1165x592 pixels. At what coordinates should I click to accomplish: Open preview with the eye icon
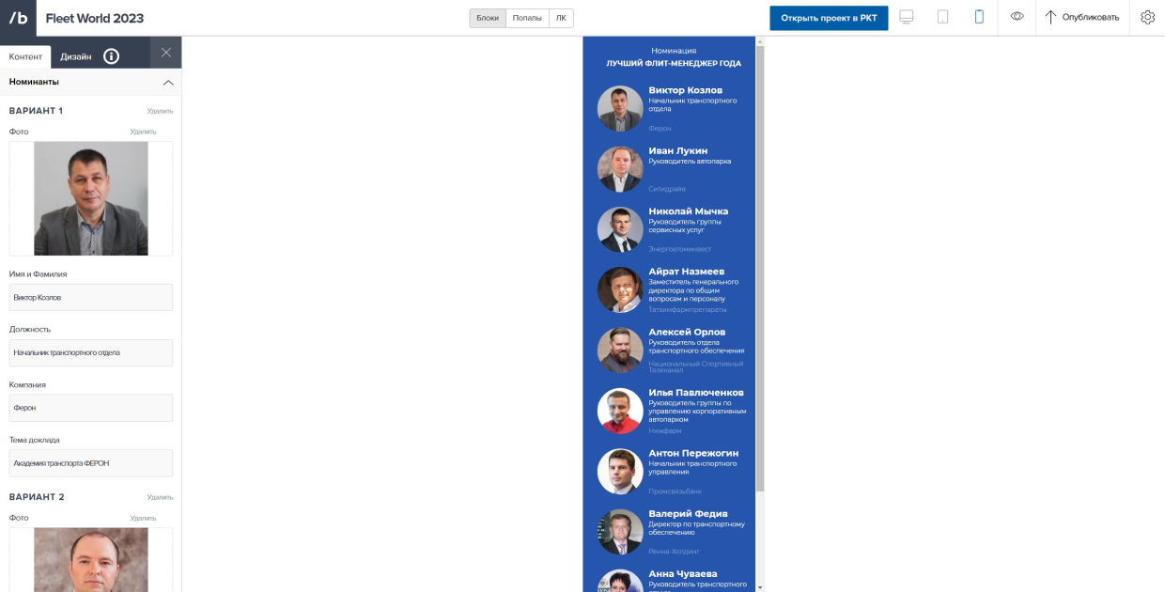coord(1017,17)
